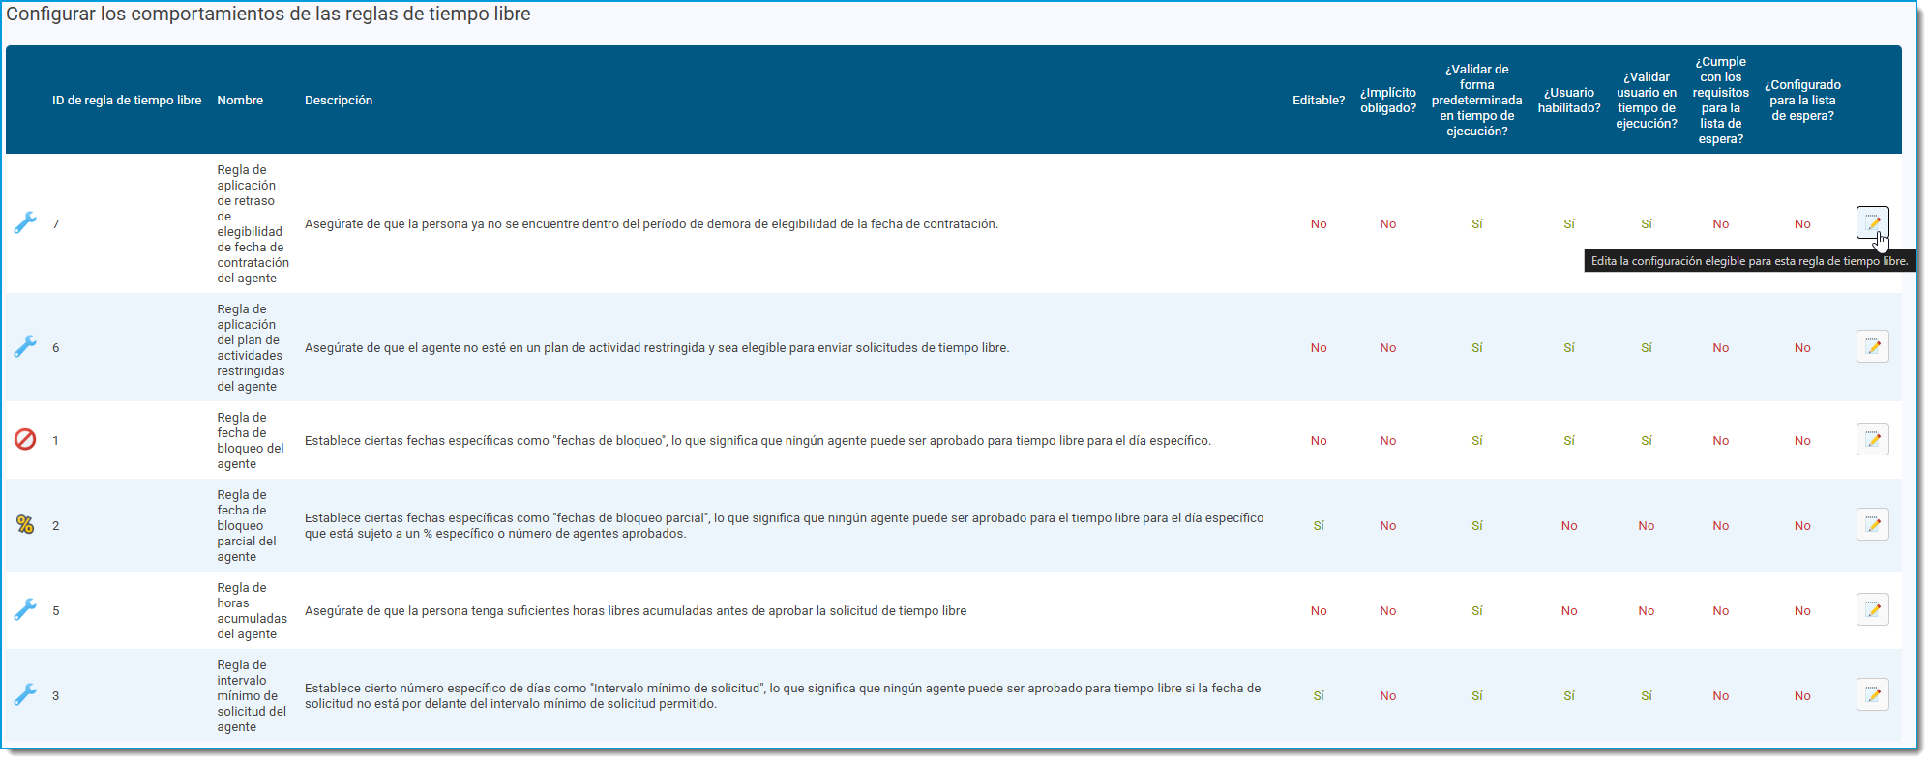The width and height of the screenshot is (1931, 763).
Task: Click ID number 5 cell
Action: click(56, 610)
